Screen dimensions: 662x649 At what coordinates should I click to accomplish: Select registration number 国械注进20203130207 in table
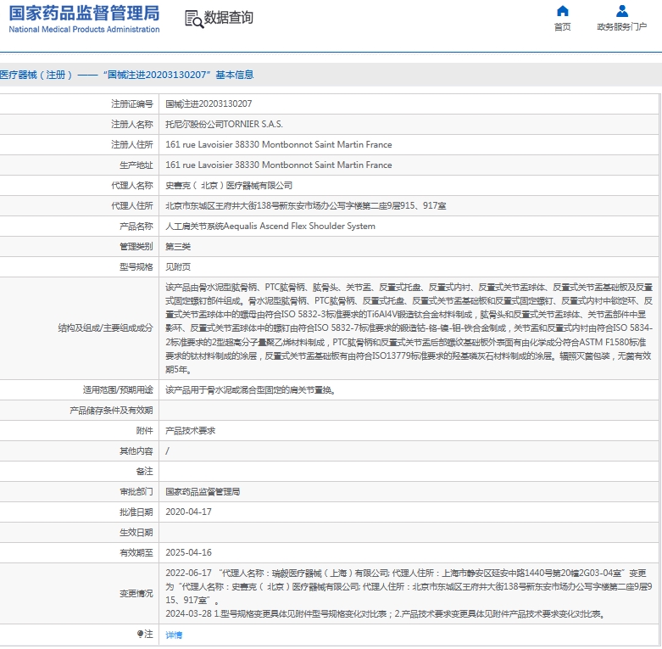click(x=209, y=104)
